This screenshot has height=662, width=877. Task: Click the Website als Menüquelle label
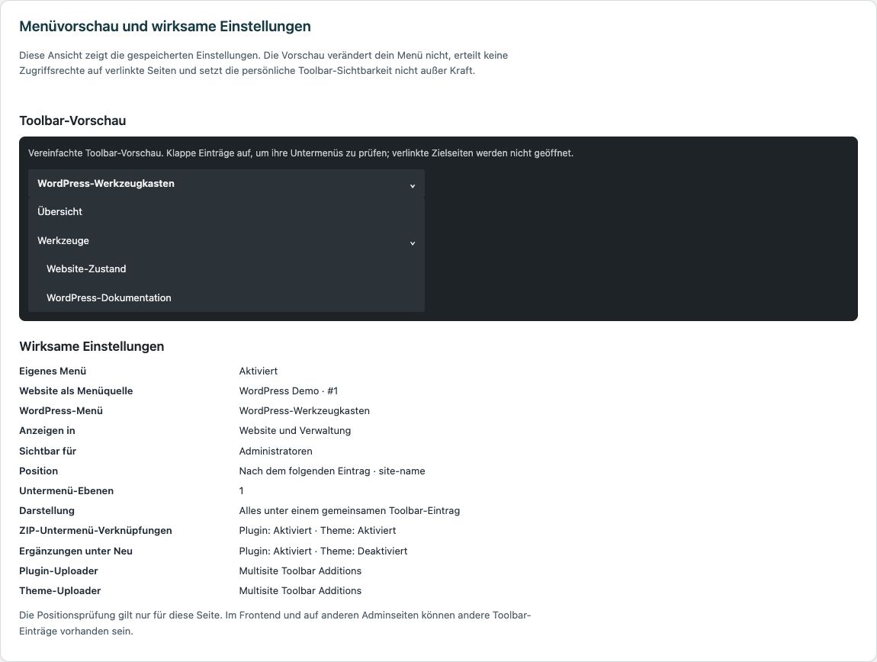click(76, 391)
